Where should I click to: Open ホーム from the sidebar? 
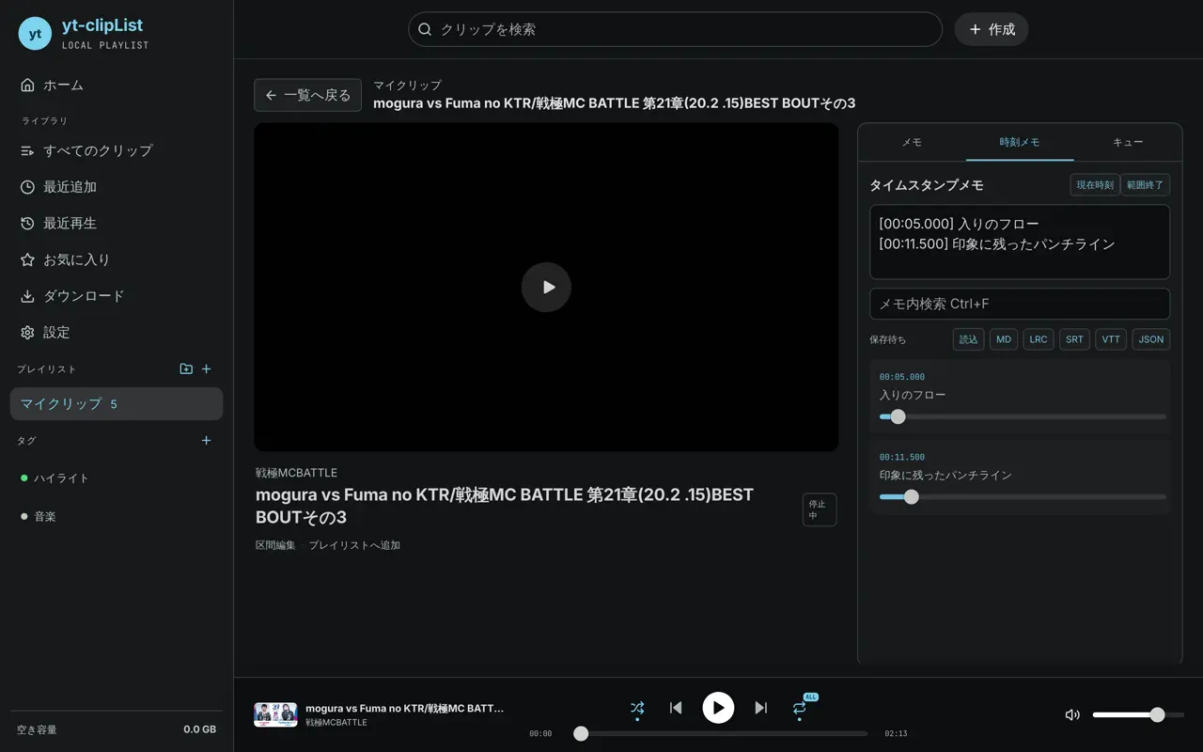pyautogui.click(x=117, y=85)
